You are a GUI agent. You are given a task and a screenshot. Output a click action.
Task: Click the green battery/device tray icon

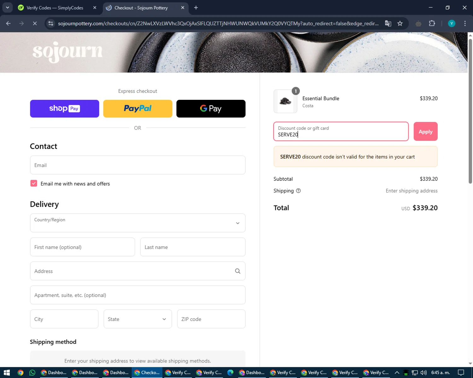[406, 373]
